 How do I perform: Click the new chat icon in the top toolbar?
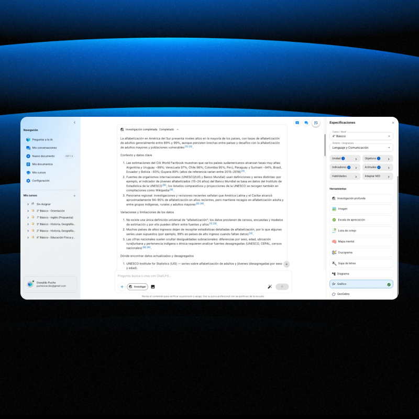click(297, 123)
